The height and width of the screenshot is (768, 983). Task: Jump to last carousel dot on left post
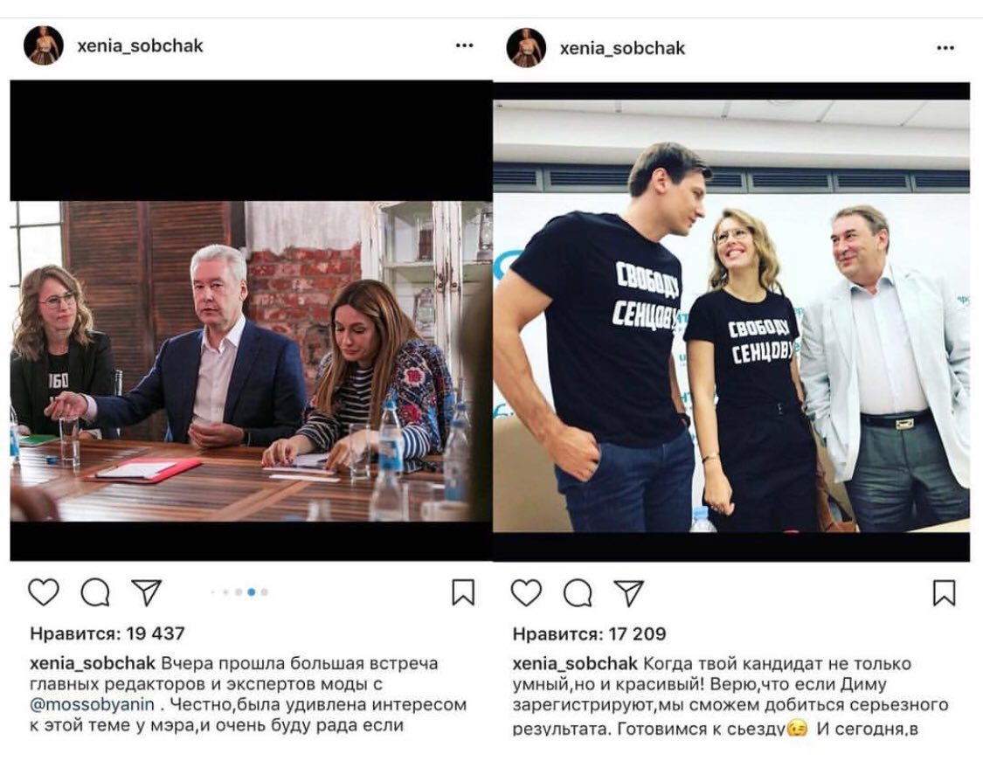pos(265,592)
